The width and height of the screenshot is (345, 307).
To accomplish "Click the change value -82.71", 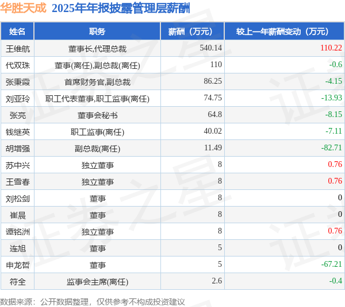I will (x=332, y=148).
